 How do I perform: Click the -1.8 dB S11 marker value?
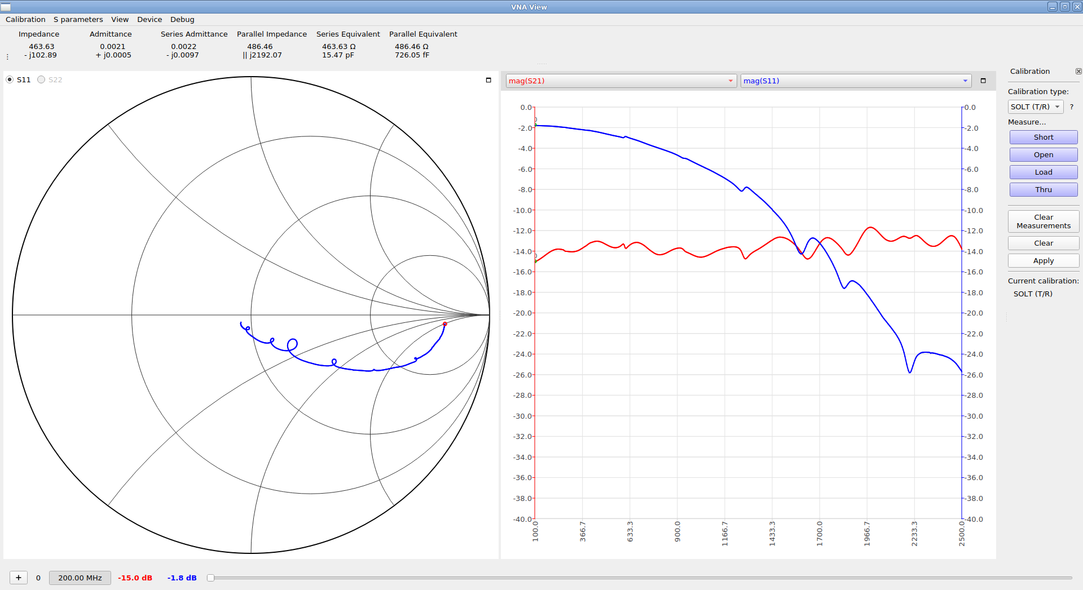(x=182, y=578)
